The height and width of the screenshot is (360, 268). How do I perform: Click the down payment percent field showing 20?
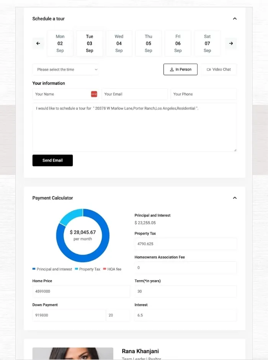(118, 315)
